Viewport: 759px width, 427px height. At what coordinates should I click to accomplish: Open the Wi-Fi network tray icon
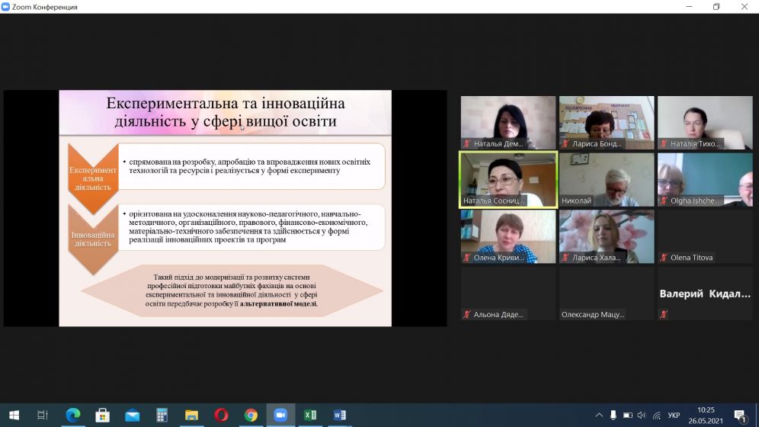click(x=656, y=415)
